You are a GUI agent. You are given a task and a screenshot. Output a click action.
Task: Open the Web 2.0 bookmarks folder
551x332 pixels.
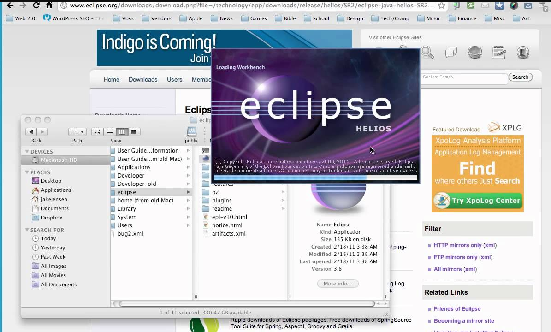[20, 18]
